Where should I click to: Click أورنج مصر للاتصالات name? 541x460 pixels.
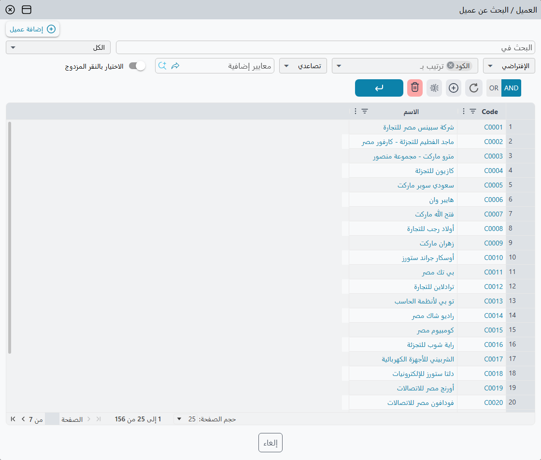426,388
